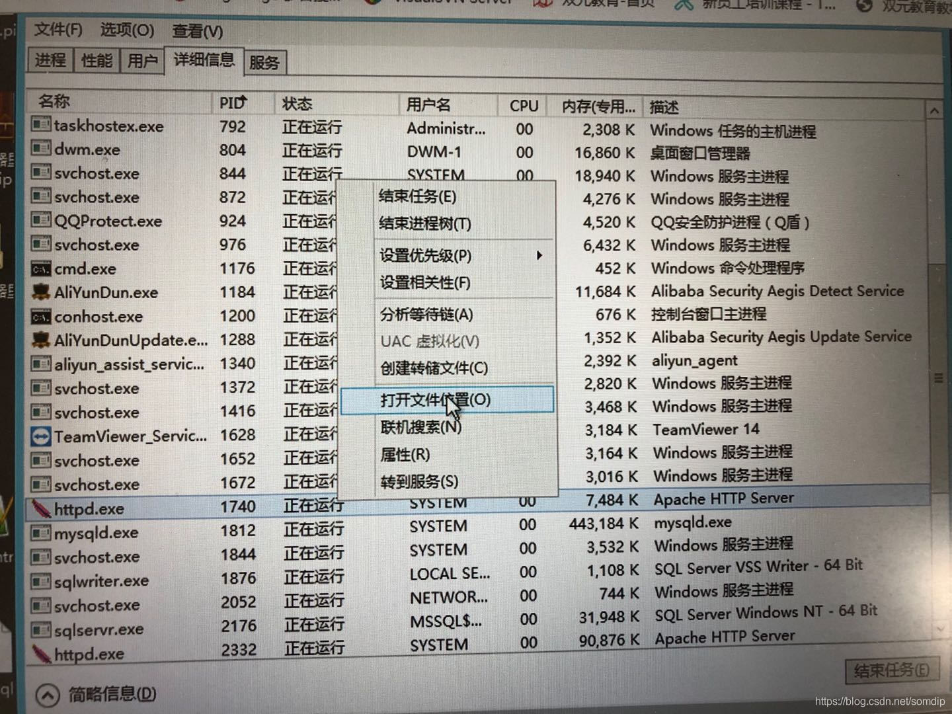Click 'Alibaba Security Aegis Detect Service' description
Image resolution: width=952 pixels, height=714 pixels.
(x=777, y=291)
